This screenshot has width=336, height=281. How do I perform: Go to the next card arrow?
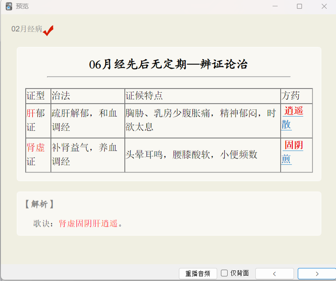(317, 273)
